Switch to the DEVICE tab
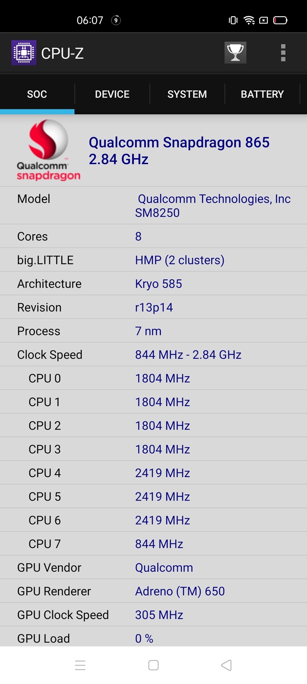 click(x=112, y=94)
